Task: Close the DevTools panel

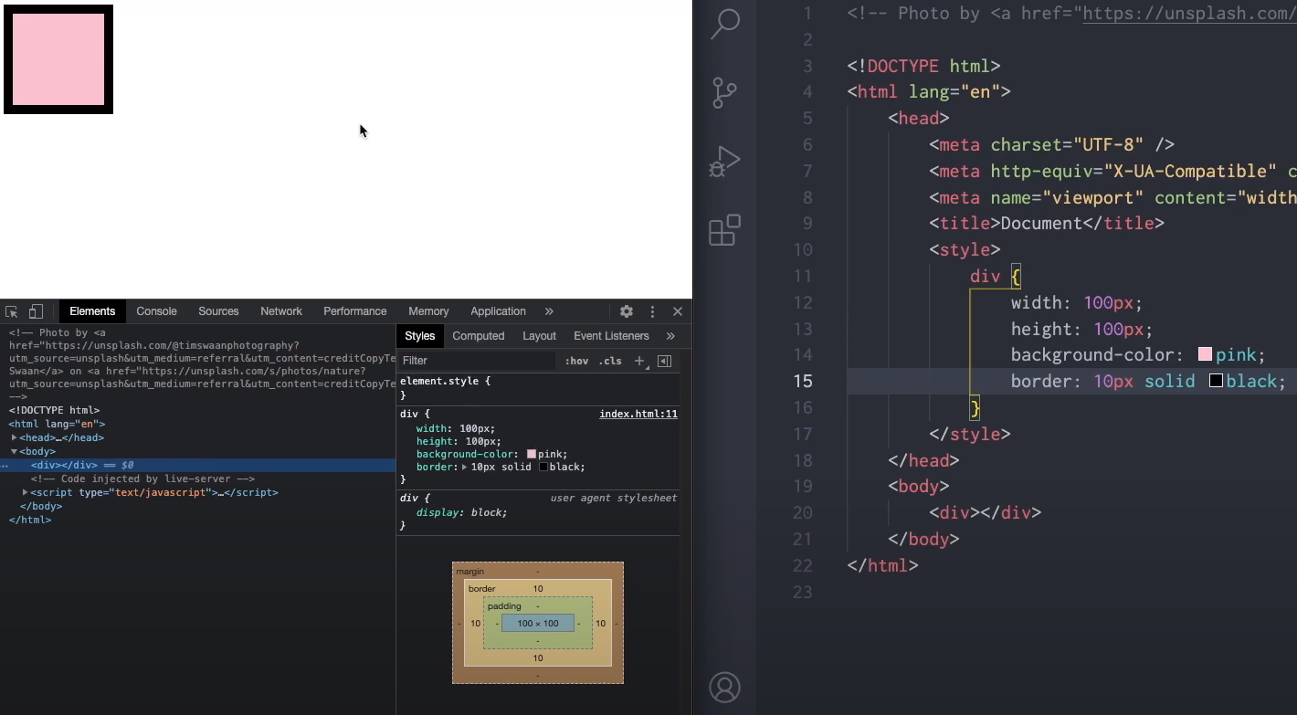Action: tap(678, 311)
